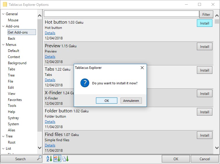Select Systray menu settings

[x=13, y=118]
